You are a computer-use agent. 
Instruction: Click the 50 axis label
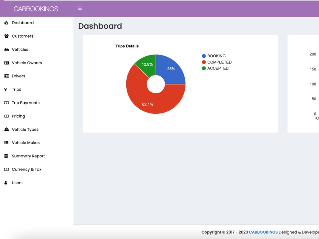314,99
